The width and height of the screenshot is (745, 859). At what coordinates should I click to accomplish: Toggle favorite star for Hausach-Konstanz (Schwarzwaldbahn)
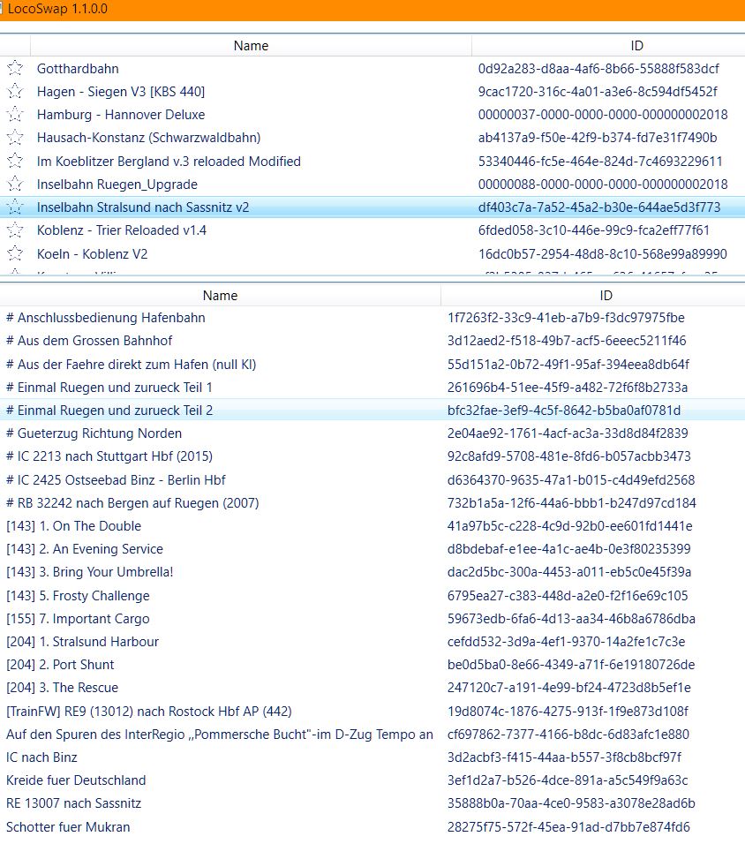coord(15,137)
